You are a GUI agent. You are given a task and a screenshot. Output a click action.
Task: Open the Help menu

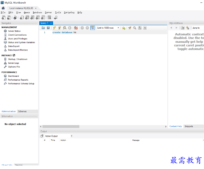click(x=80, y=12)
